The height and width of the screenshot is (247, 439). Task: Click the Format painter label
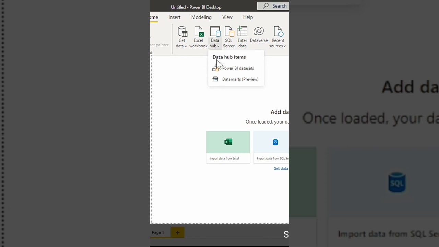[159, 45]
